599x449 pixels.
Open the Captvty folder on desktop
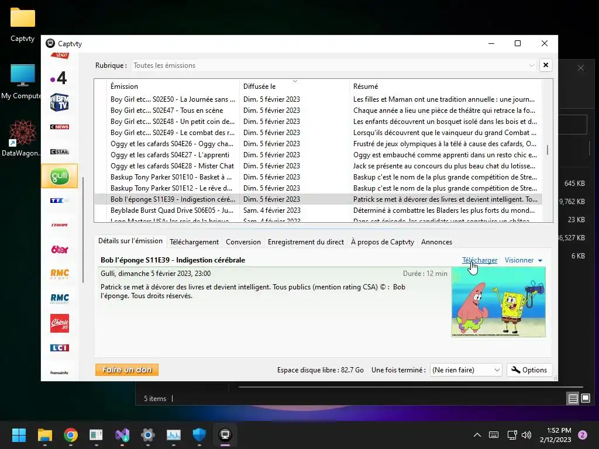coord(23,25)
